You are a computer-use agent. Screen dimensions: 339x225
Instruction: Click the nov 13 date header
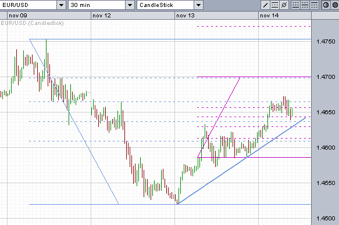coord(185,16)
